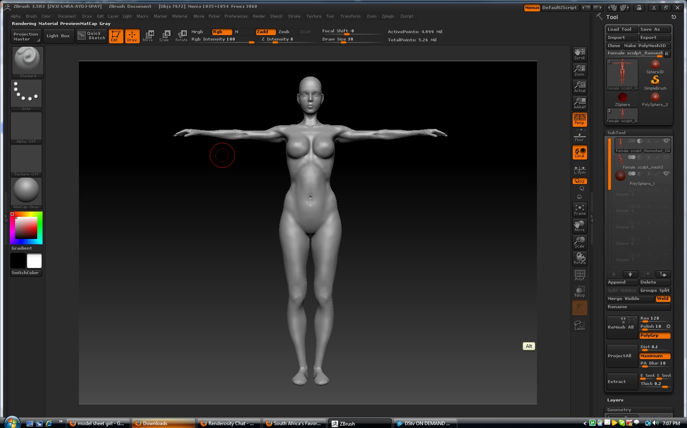Viewport: 687px width, 428px height.
Task: Select the Standard brush thumbnail
Action: pos(27,62)
